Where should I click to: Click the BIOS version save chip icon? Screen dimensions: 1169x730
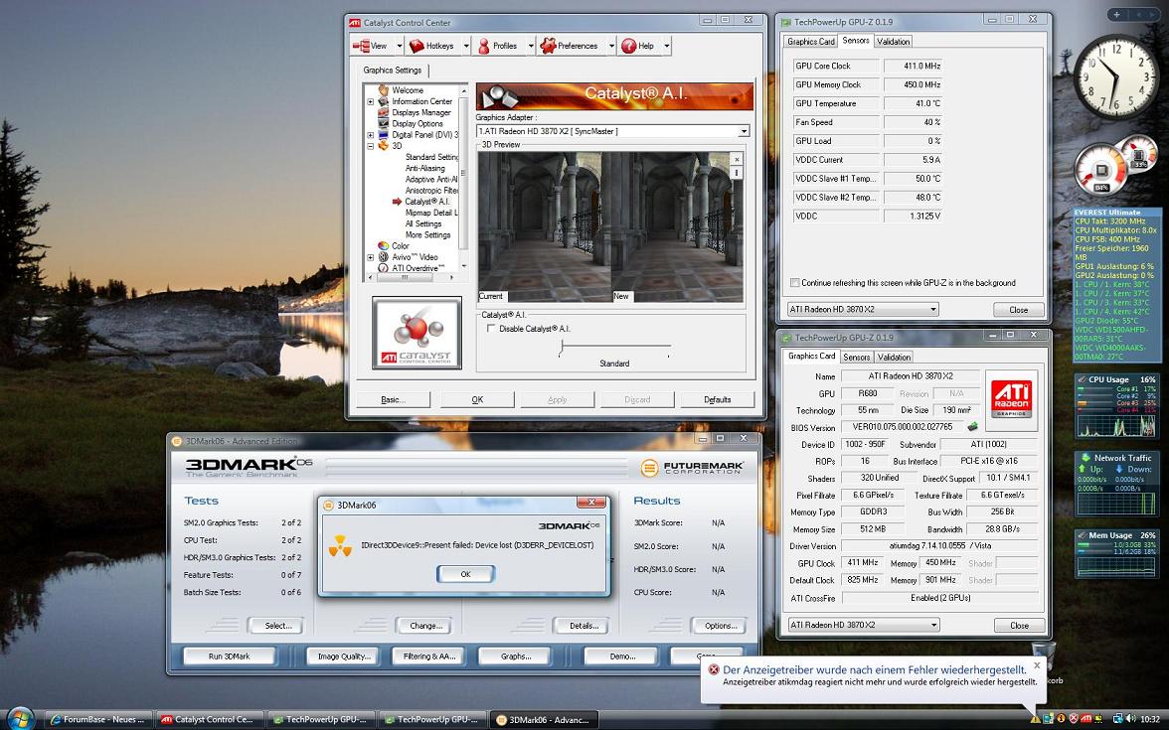[x=972, y=427]
